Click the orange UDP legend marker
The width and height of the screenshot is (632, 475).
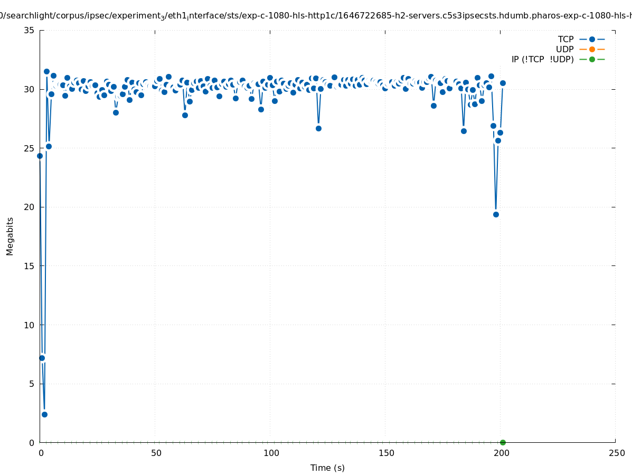592,49
